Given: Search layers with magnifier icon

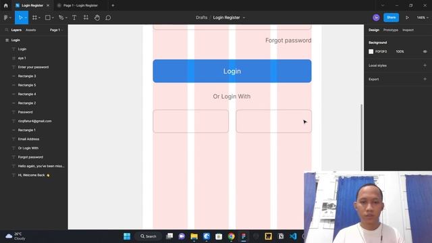Looking at the screenshot, I should [x=7, y=30].
